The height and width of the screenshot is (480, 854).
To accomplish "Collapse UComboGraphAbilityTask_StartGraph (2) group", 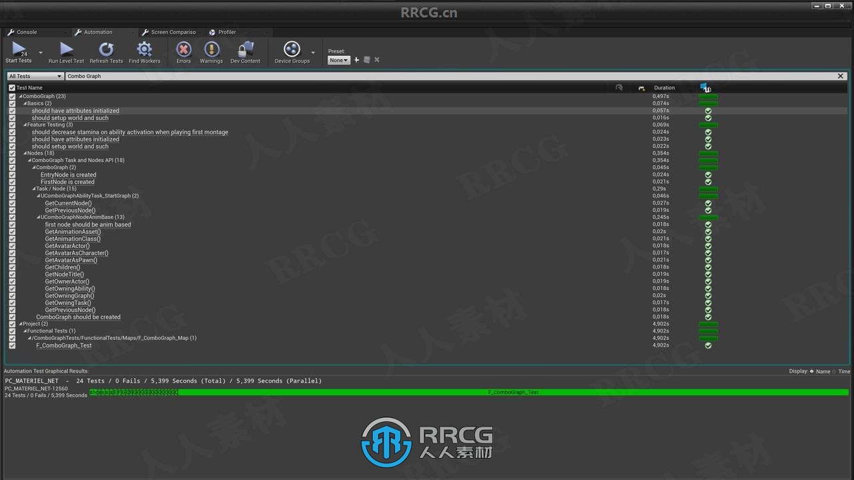I will 39,196.
